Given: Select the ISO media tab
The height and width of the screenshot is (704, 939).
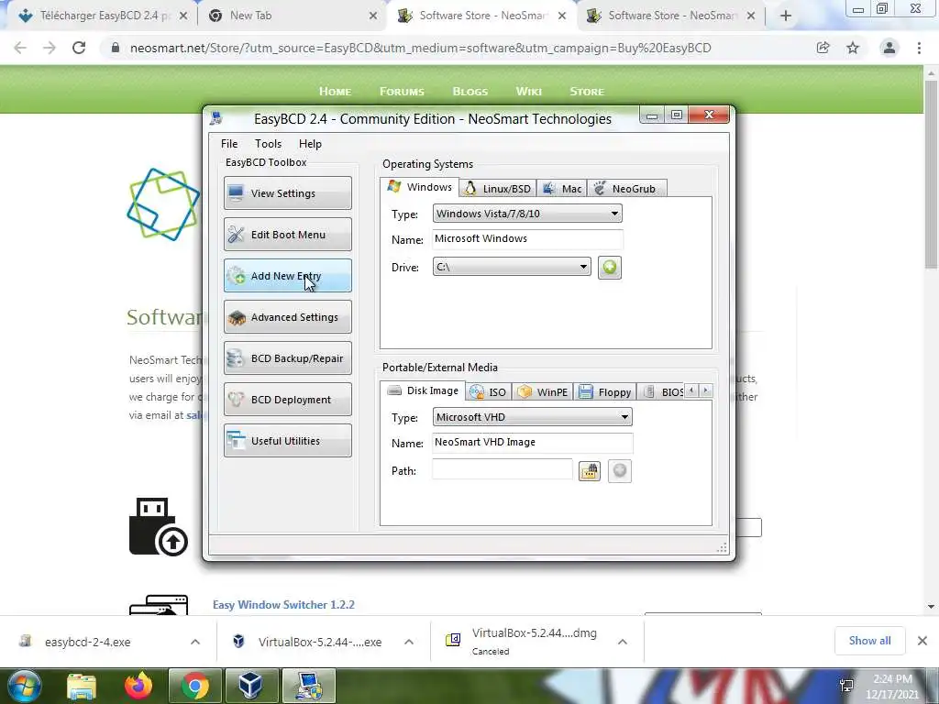Looking at the screenshot, I should [x=489, y=392].
